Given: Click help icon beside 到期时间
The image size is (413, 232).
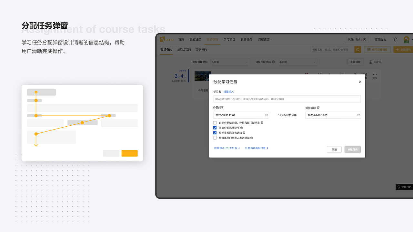Looking at the screenshot, I should [x=318, y=108].
